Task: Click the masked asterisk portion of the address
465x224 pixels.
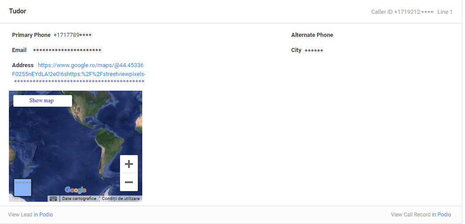Action: pyautogui.click(x=79, y=82)
